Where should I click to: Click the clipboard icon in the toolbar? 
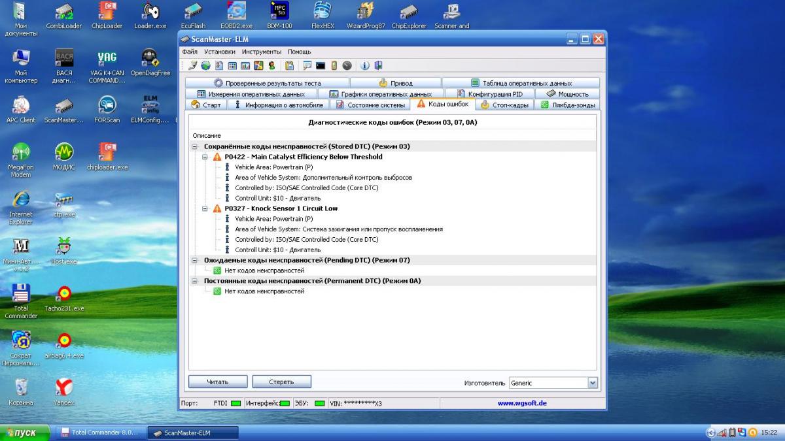pyautogui.click(x=289, y=65)
